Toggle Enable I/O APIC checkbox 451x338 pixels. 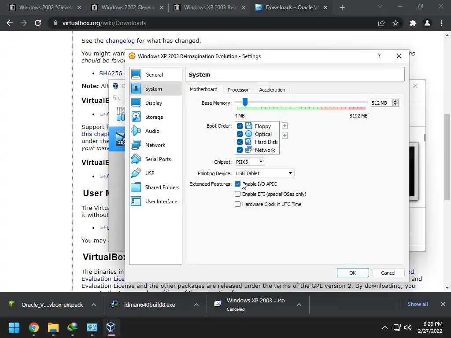click(237, 184)
